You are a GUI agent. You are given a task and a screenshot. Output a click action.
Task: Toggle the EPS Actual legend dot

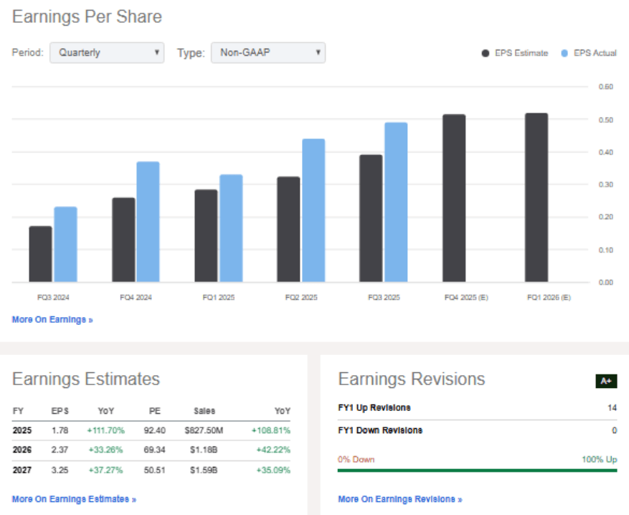pyautogui.click(x=565, y=53)
